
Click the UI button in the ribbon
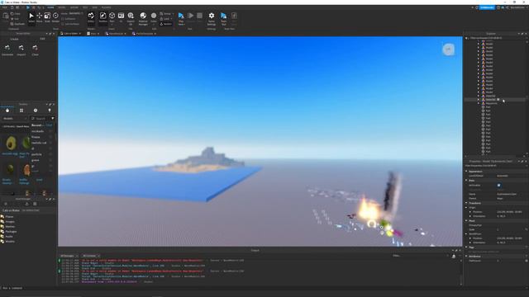point(121,17)
